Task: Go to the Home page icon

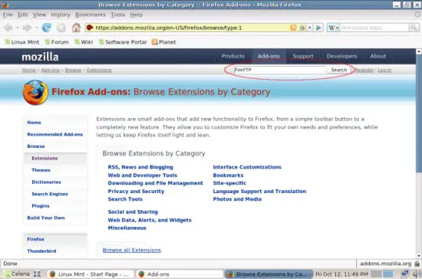Action: coord(76,28)
